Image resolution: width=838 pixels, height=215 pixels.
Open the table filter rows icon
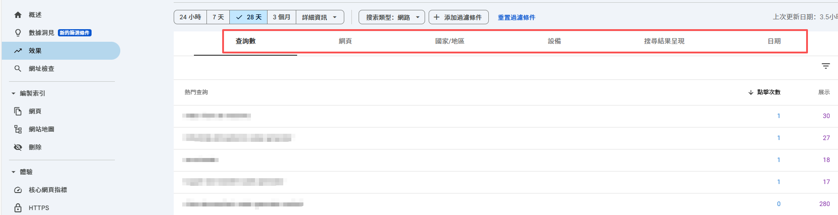(x=825, y=66)
